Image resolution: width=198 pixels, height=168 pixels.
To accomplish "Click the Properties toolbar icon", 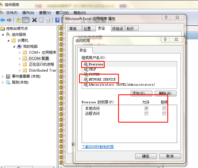I will 41,20.
